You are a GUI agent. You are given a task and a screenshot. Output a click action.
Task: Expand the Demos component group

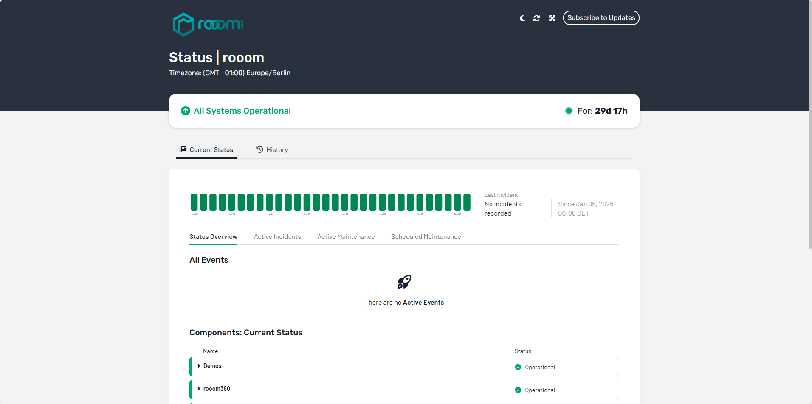click(x=199, y=366)
